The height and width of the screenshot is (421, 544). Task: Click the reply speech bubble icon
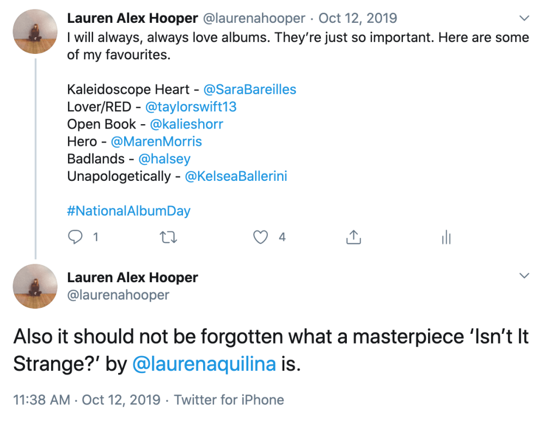pyautogui.click(x=75, y=237)
